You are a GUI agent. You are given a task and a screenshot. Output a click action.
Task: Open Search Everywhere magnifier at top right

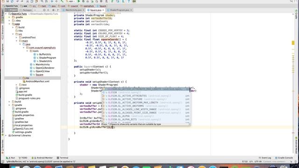pos(292,1)
